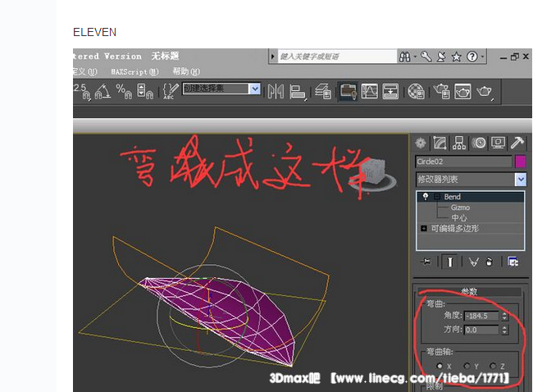533x392 pixels.
Task: Click the 角度 value field
Action: pos(482,316)
